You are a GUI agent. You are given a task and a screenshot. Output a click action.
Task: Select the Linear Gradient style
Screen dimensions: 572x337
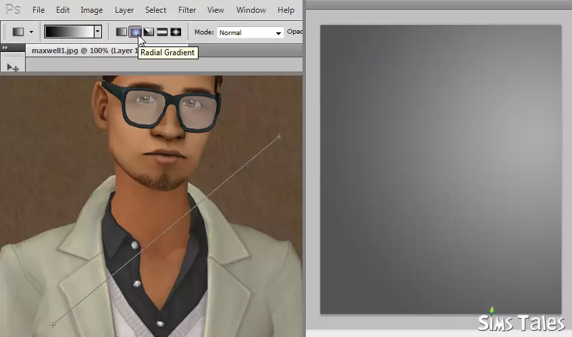(122, 32)
